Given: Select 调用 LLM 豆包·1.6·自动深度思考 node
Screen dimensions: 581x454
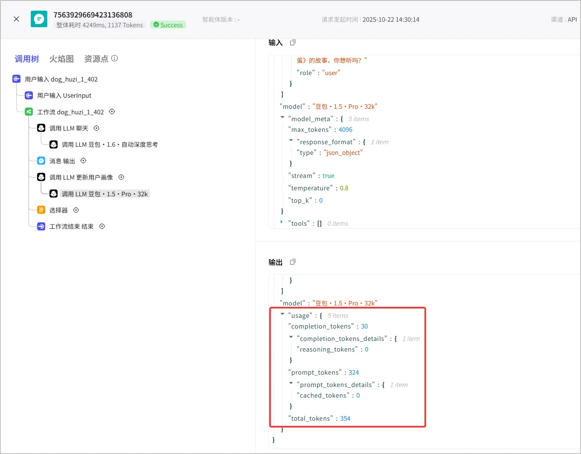Looking at the screenshot, I should tap(104, 145).
